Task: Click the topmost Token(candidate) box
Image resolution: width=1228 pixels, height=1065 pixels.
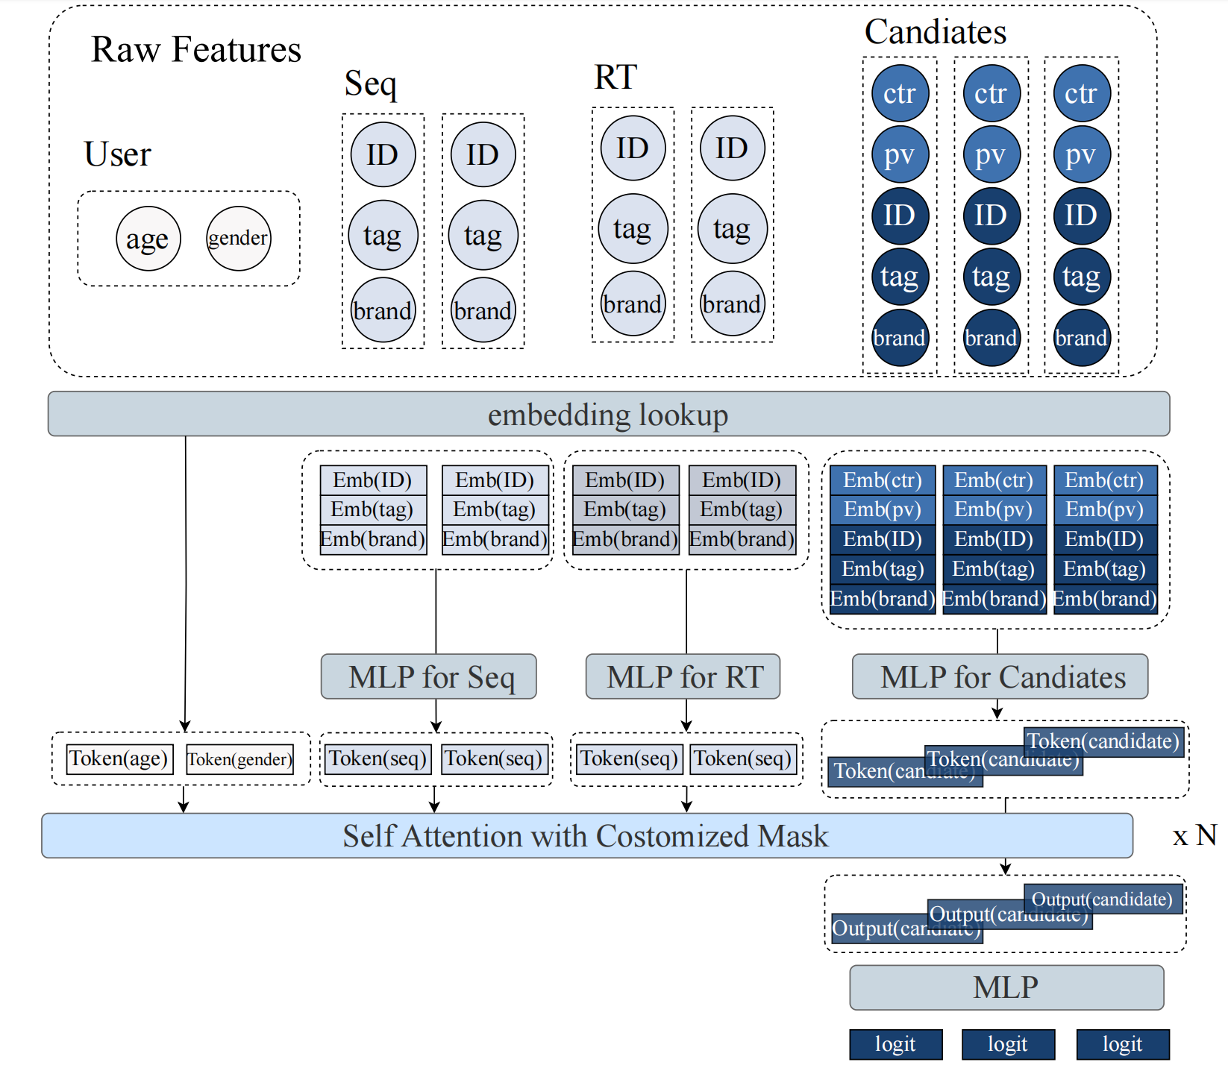Action: pyautogui.click(x=1104, y=741)
